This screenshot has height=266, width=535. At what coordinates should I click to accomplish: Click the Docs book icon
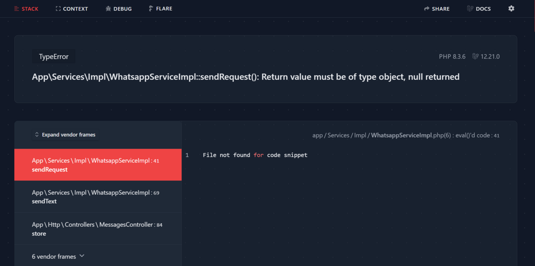point(470,8)
